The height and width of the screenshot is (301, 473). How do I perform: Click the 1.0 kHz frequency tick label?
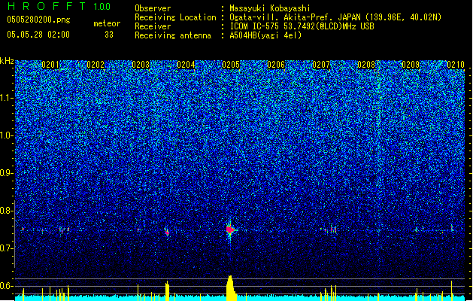[x=7, y=135]
